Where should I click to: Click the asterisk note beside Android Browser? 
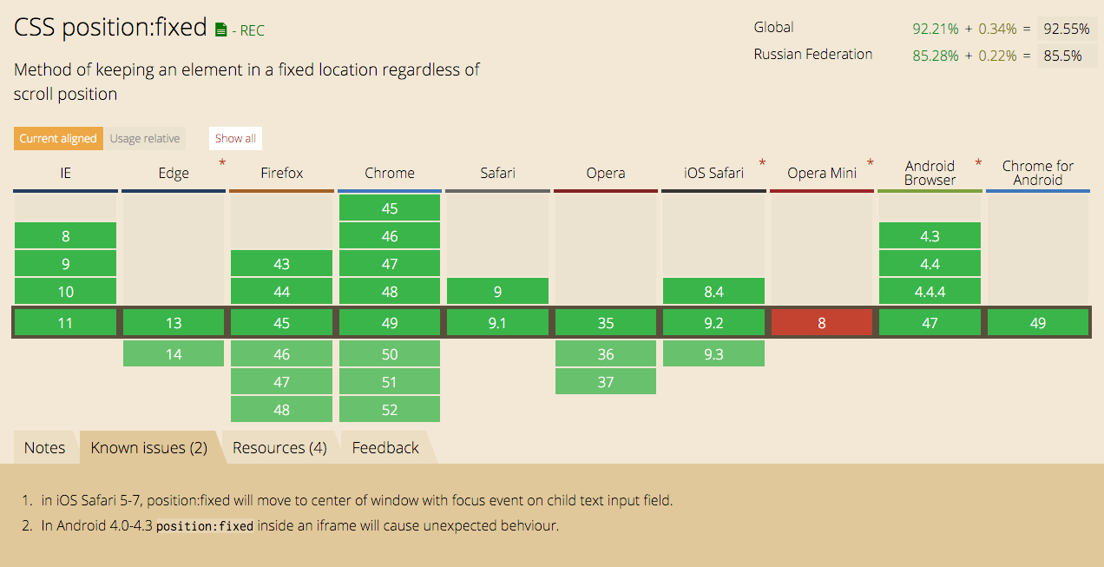pos(978,163)
